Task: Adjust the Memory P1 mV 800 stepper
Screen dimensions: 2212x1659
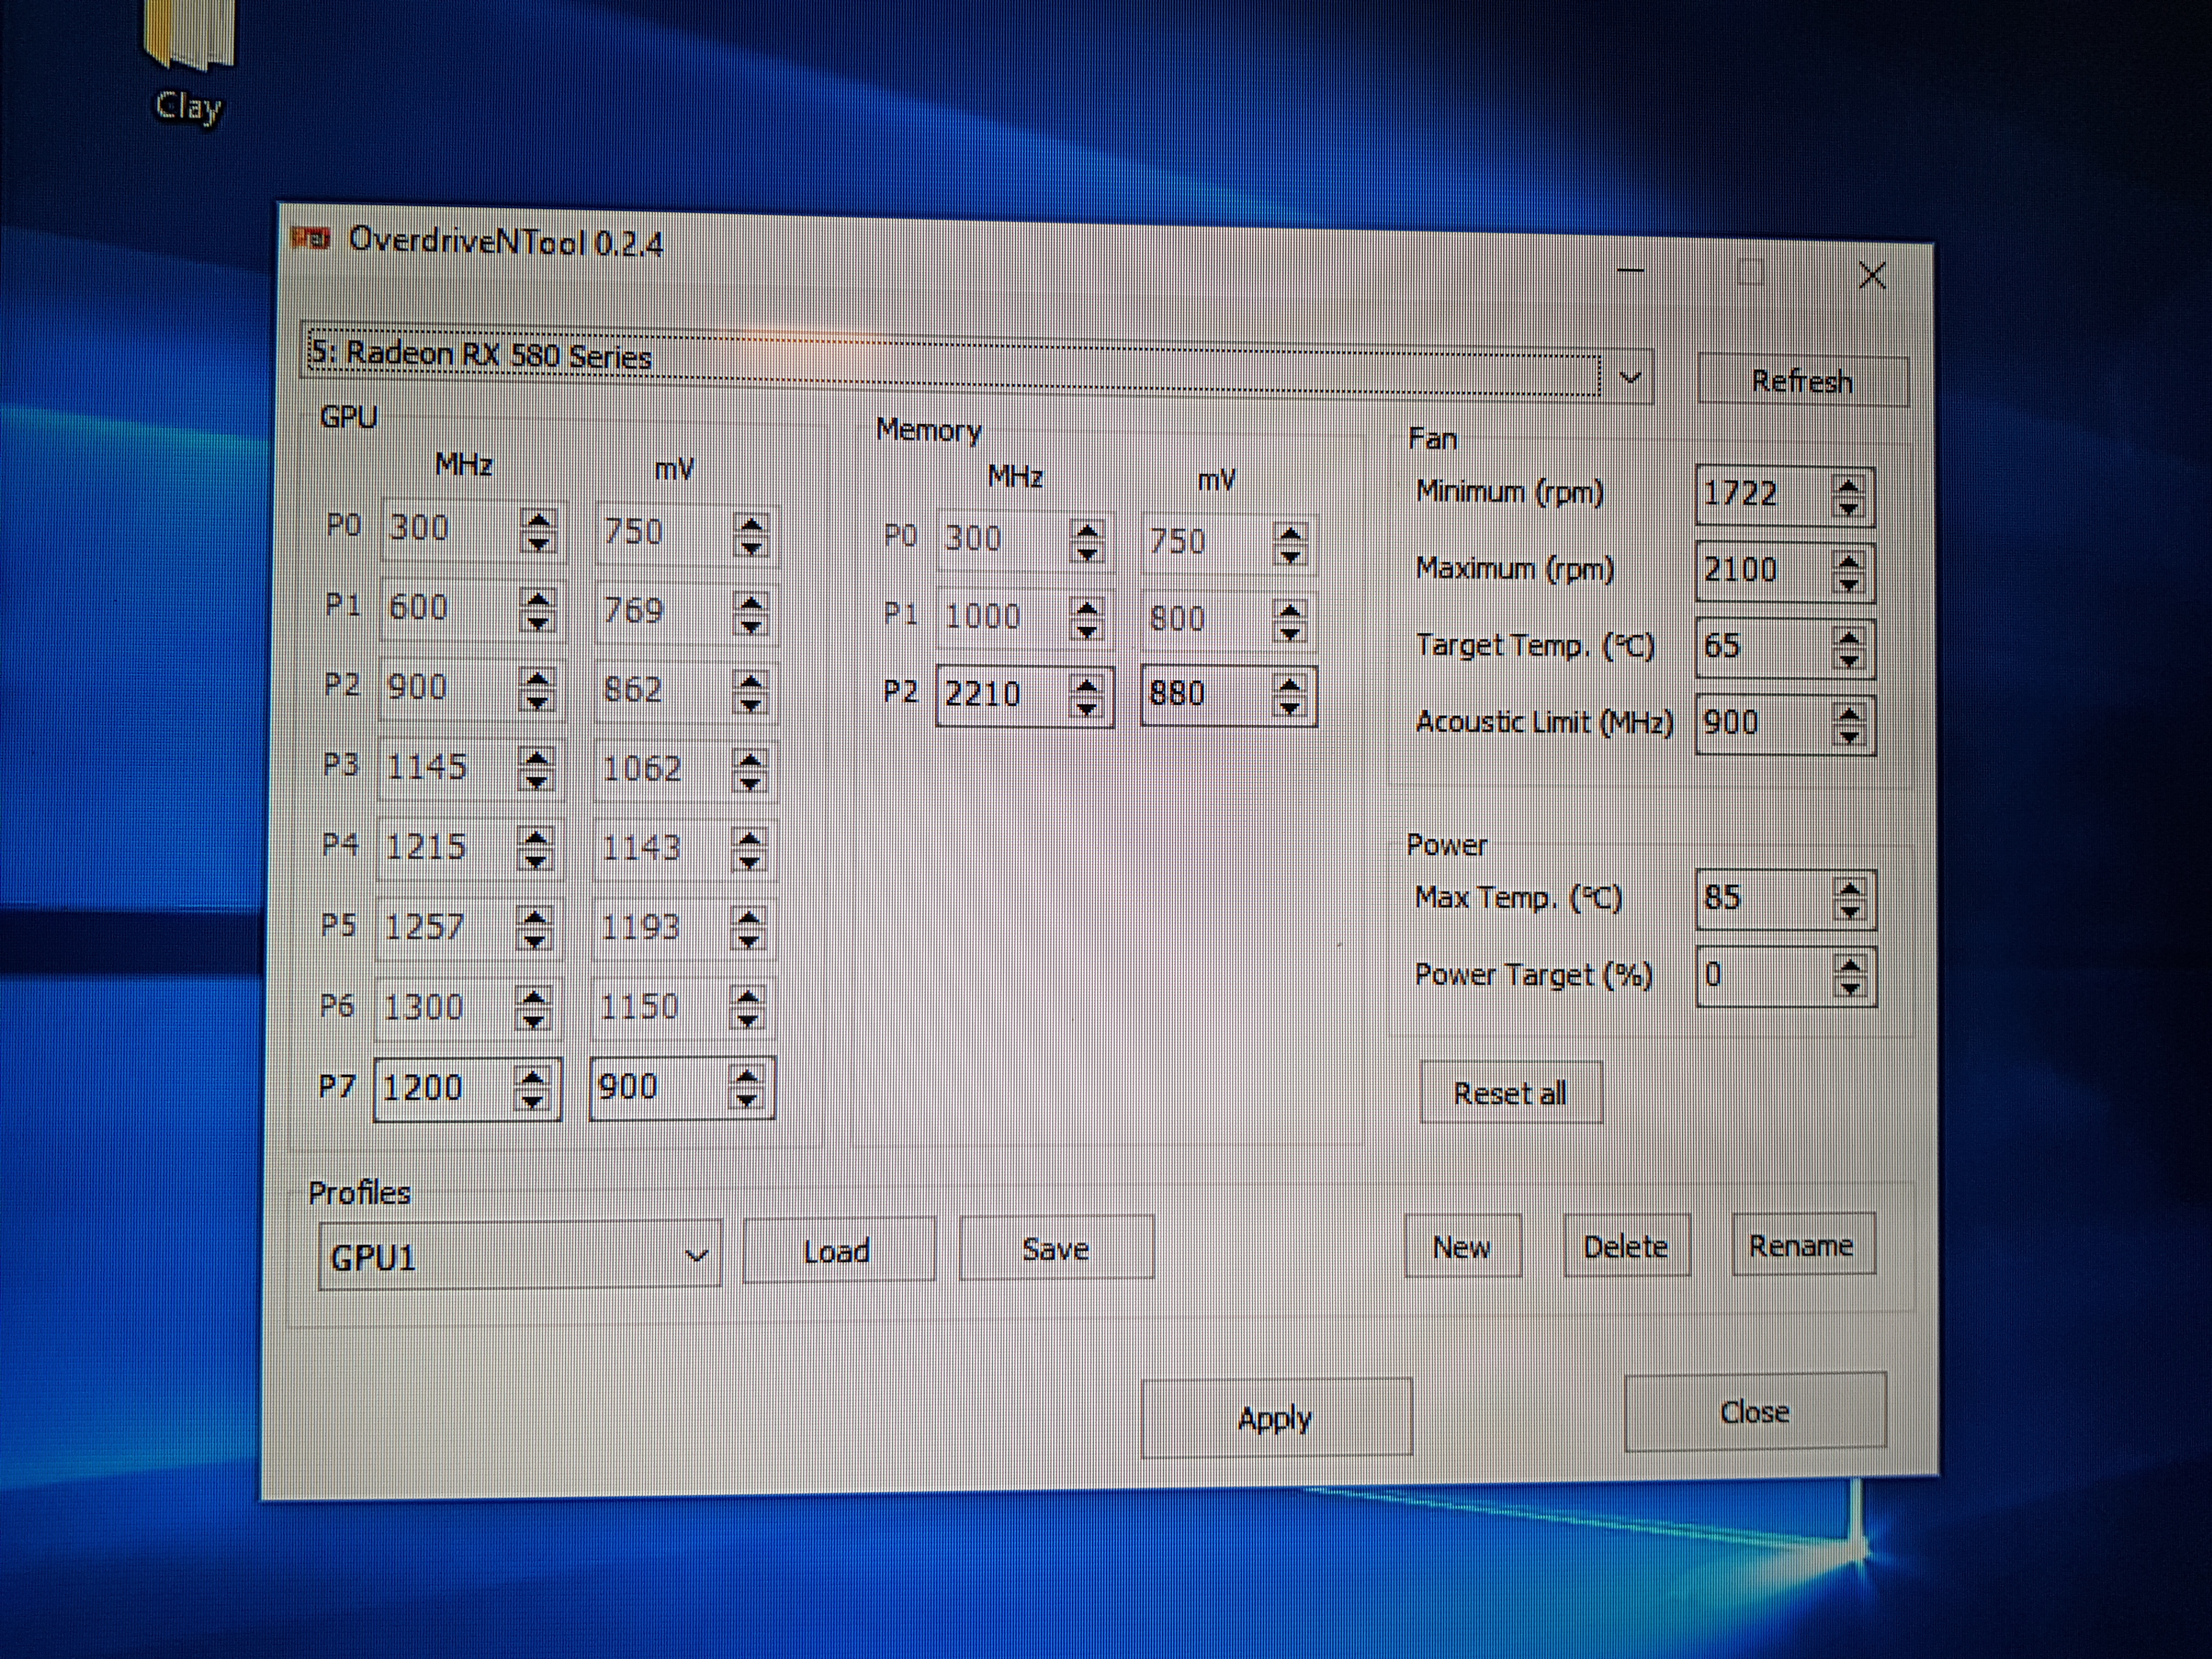Action: point(1290,621)
